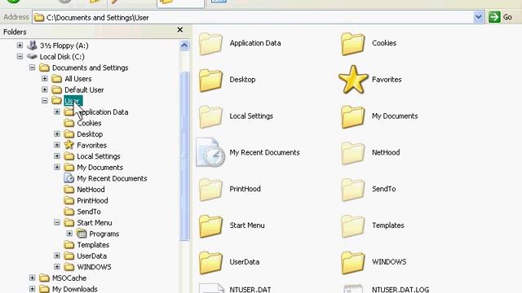Select the Local Settings folder icon in file pane
522x293 pixels.
(x=210, y=116)
